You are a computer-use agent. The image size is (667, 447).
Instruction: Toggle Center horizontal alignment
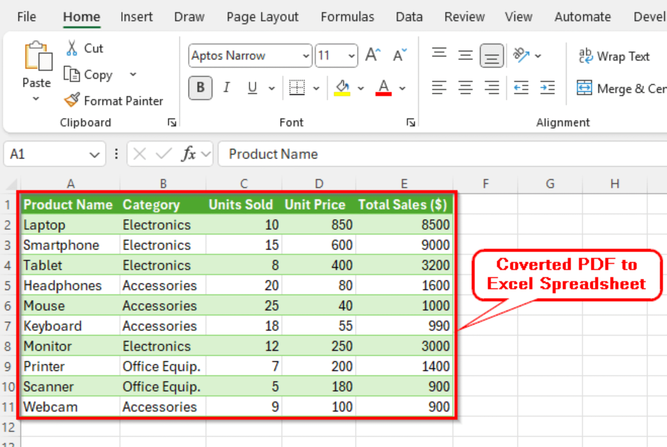[x=465, y=88]
